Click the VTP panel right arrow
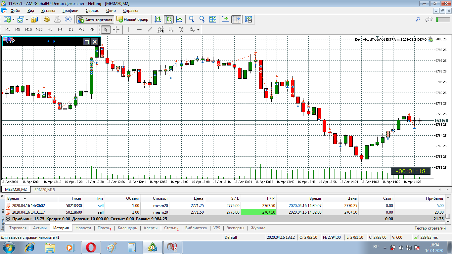452x254 pixels. click(54, 41)
